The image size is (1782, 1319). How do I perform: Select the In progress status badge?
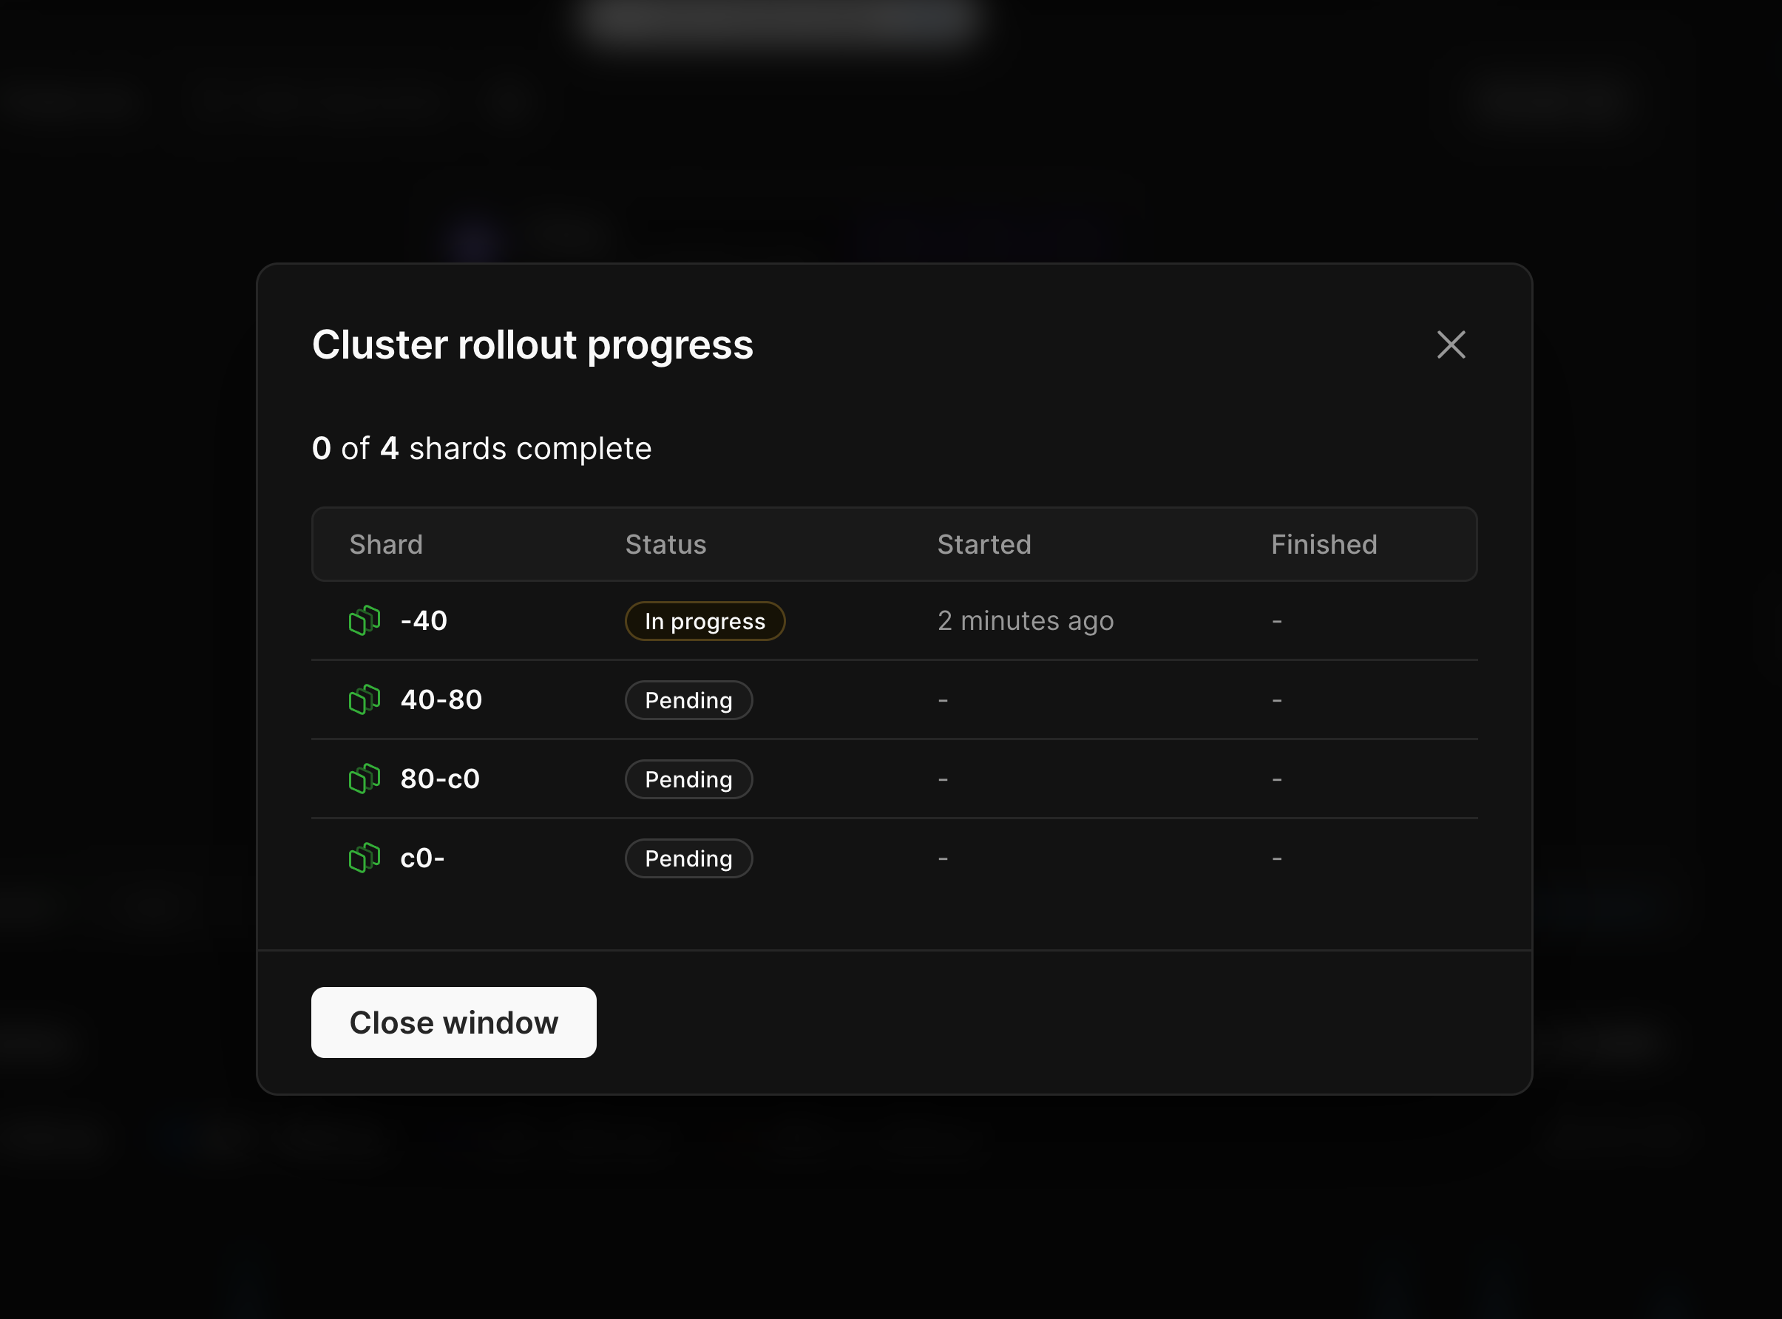pyautogui.click(x=704, y=620)
